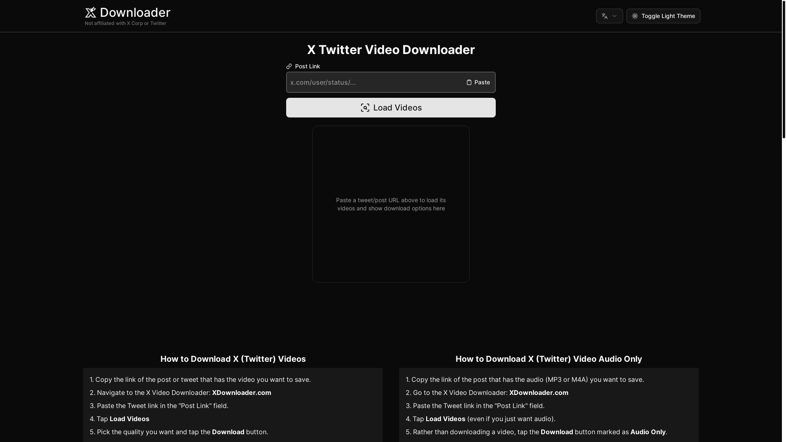
Task: Click Toggle Light Theme button
Action: coord(663,16)
